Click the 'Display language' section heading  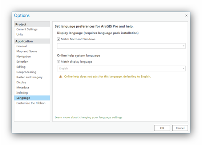(x=98, y=33)
